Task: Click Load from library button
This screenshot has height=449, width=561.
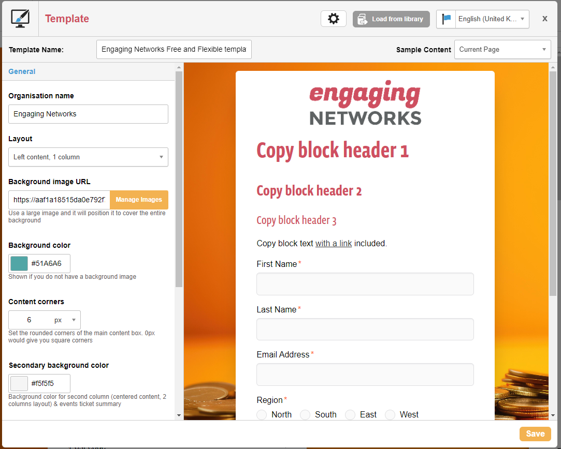Action: click(x=391, y=19)
